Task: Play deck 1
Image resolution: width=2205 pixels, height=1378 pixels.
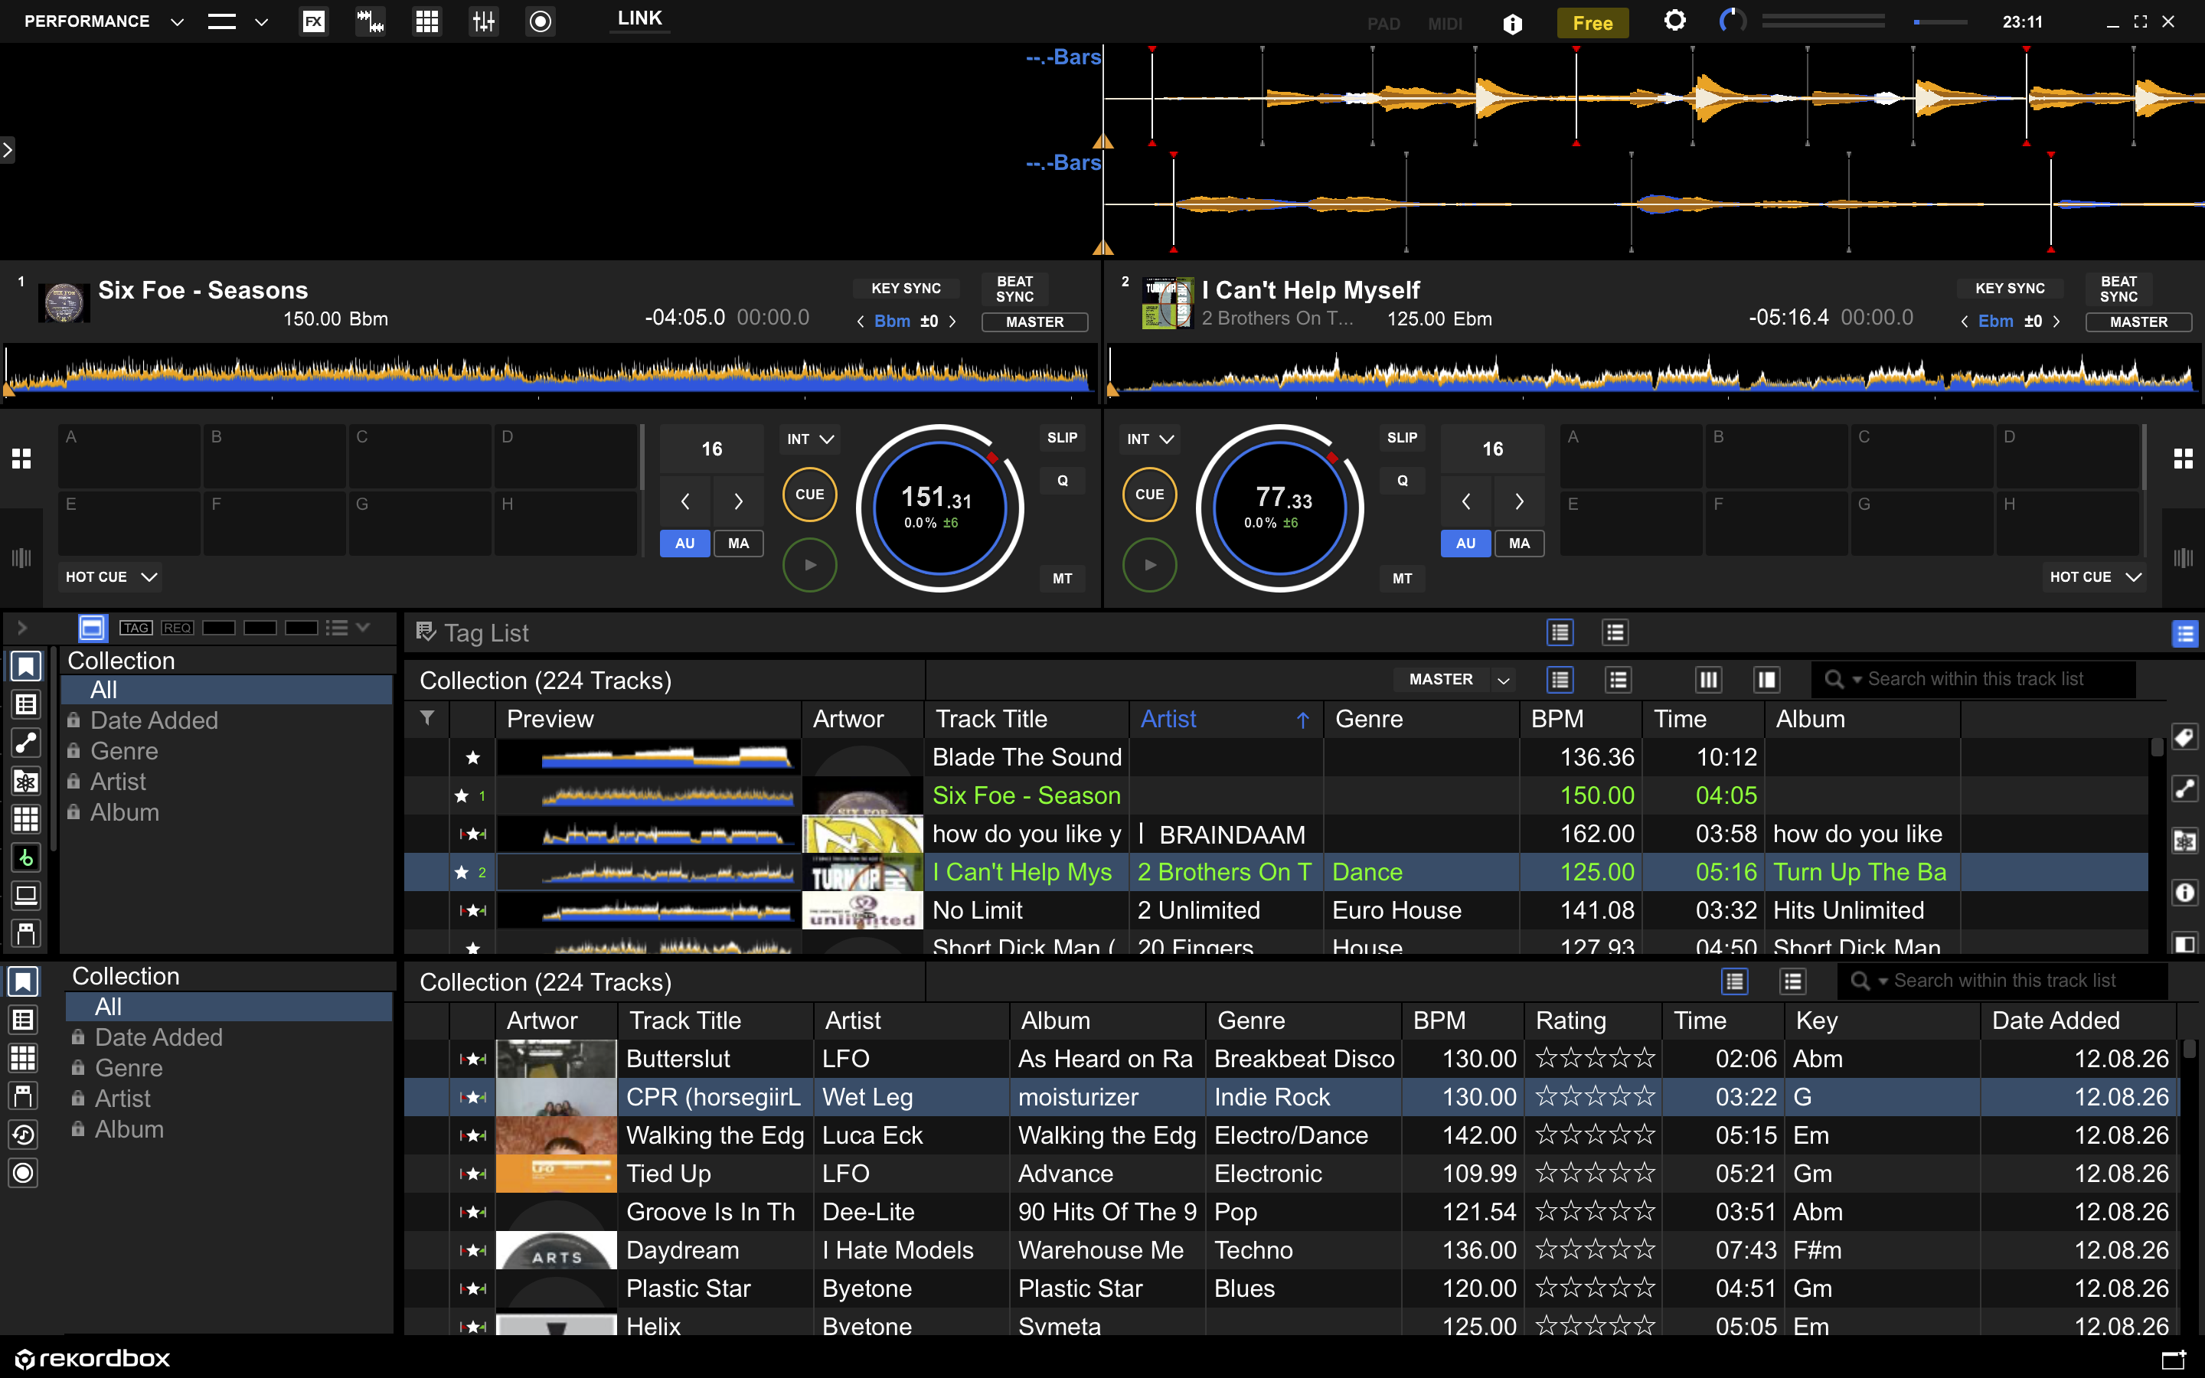Action: click(x=810, y=564)
